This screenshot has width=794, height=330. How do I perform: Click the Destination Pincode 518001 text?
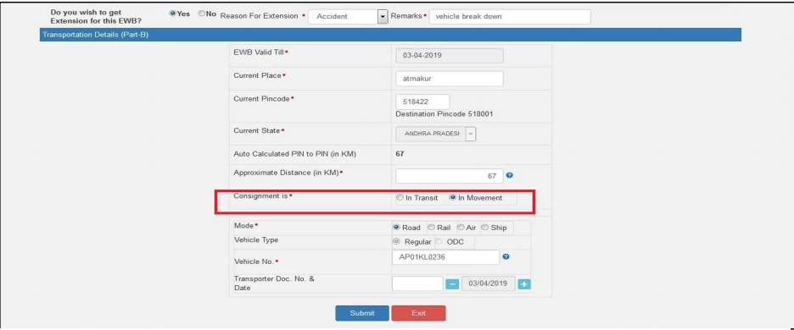click(x=445, y=114)
